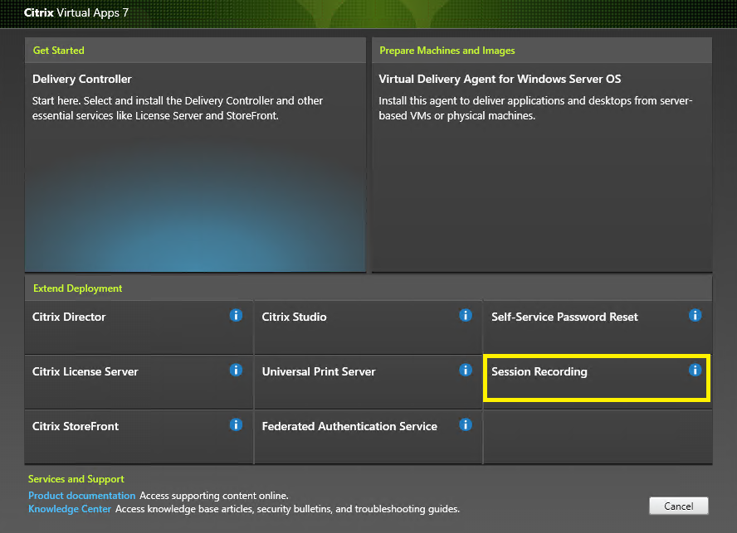Select the Delivery Controller install tile
This screenshot has height=533, width=737.
[x=195, y=167]
